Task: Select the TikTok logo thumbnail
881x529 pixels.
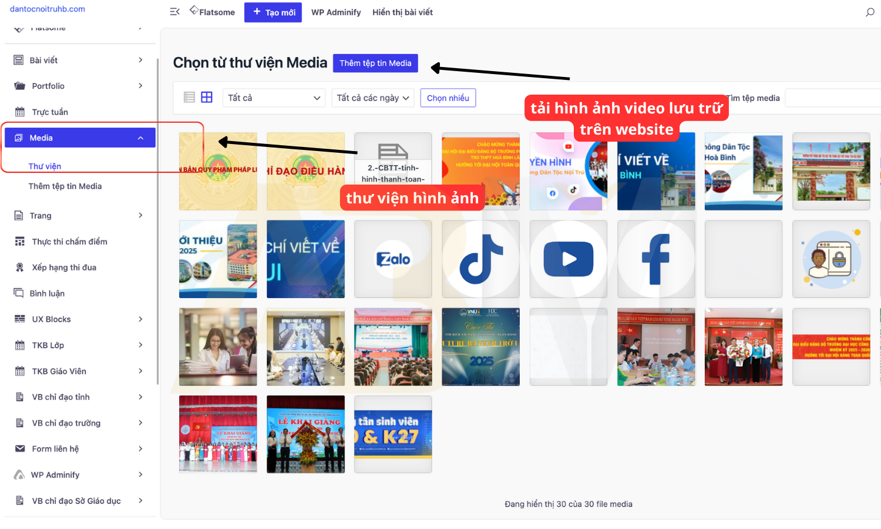Action: click(480, 259)
